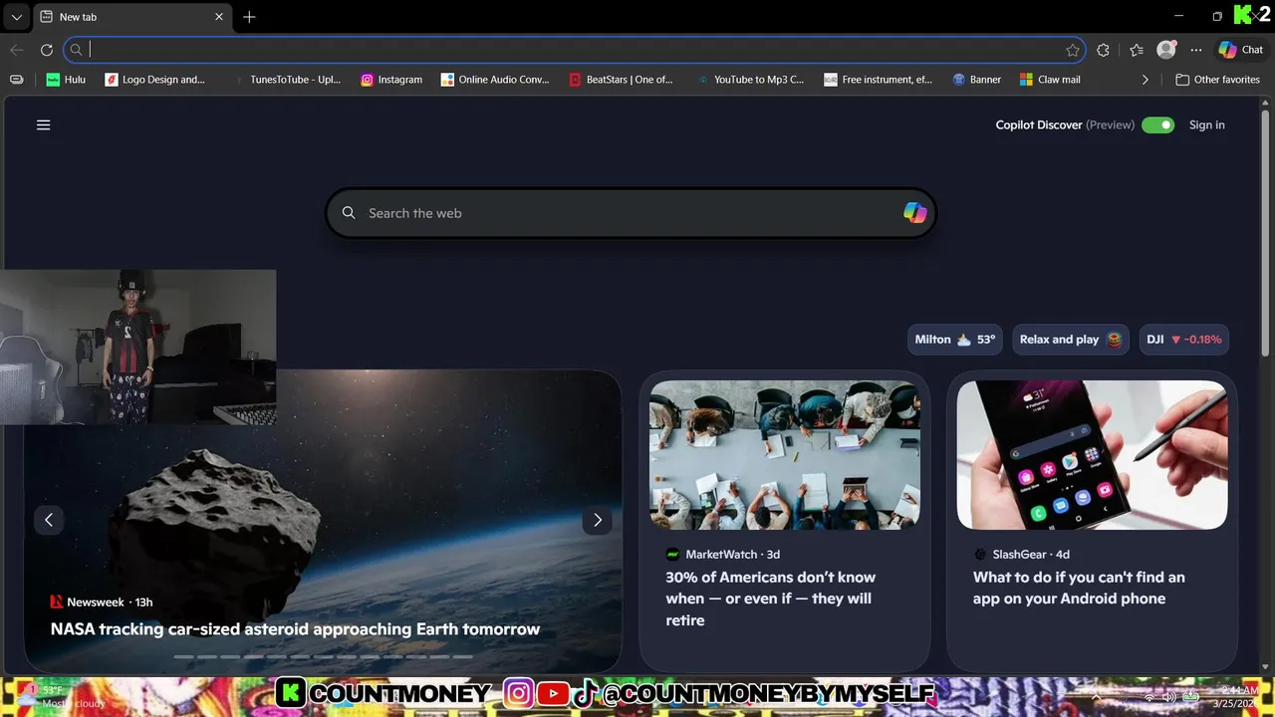
Task: Go to previous carousel story arrow
Action: (x=49, y=520)
